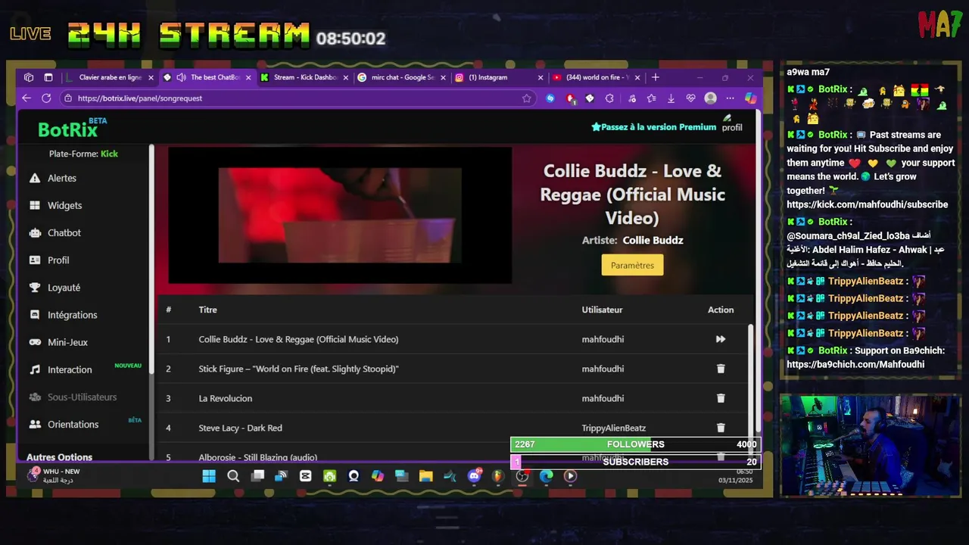The image size is (969, 545).
Task: Open CapCut from the taskbar
Action: 305,476
